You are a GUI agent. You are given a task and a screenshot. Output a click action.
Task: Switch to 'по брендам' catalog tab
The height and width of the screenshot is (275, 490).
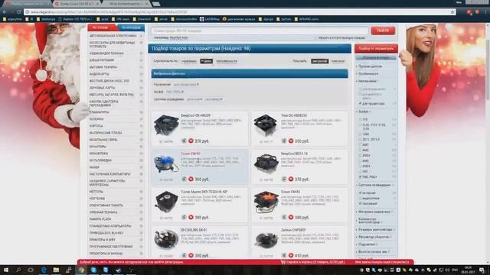pyautogui.click(x=131, y=27)
